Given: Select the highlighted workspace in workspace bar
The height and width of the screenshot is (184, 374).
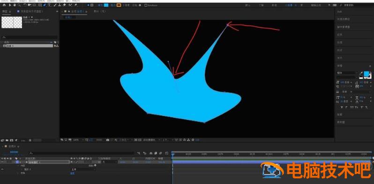Looking at the screenshot, I should point(289,5).
